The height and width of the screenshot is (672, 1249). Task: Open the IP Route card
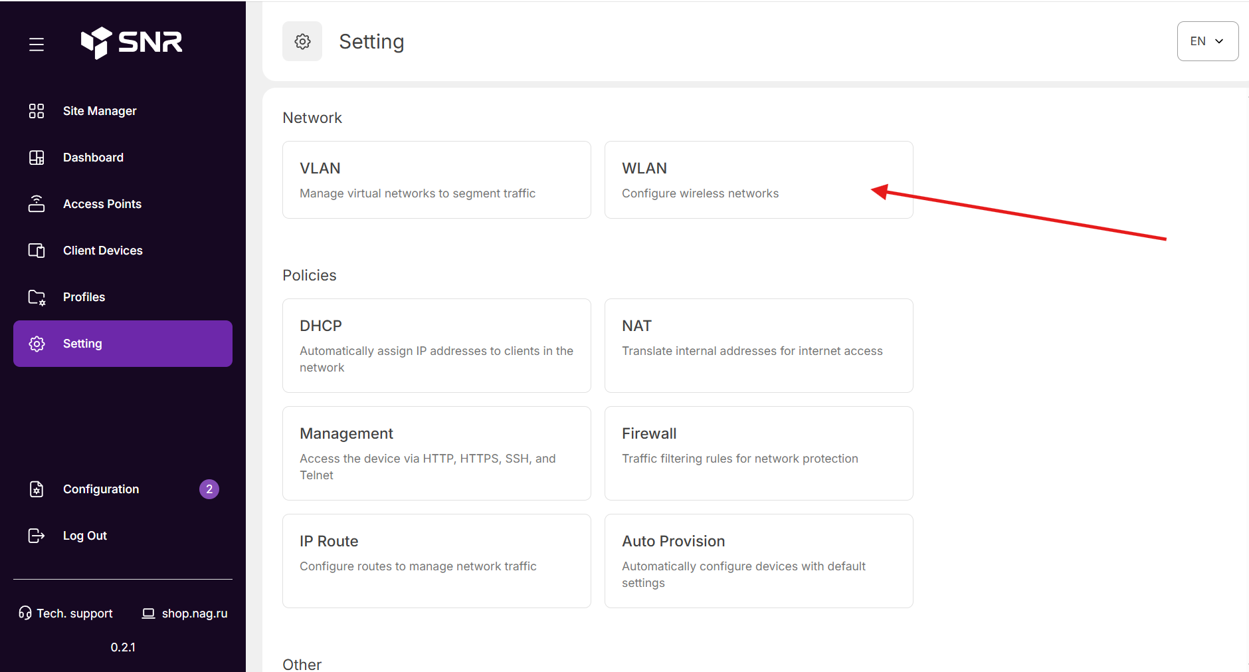pyautogui.click(x=436, y=561)
